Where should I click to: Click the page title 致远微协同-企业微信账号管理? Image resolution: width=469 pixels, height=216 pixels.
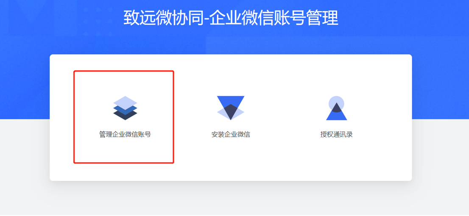pyautogui.click(x=231, y=18)
